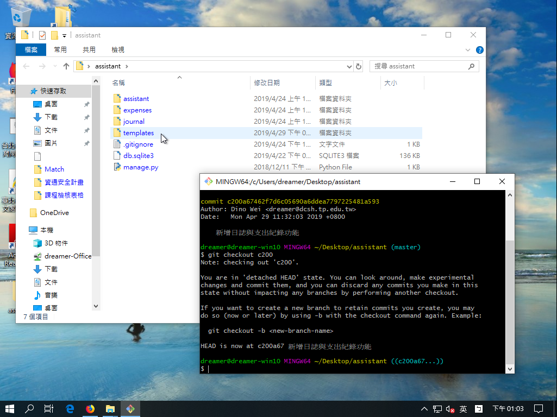Click the 搜尋 assistant search box

(418, 66)
